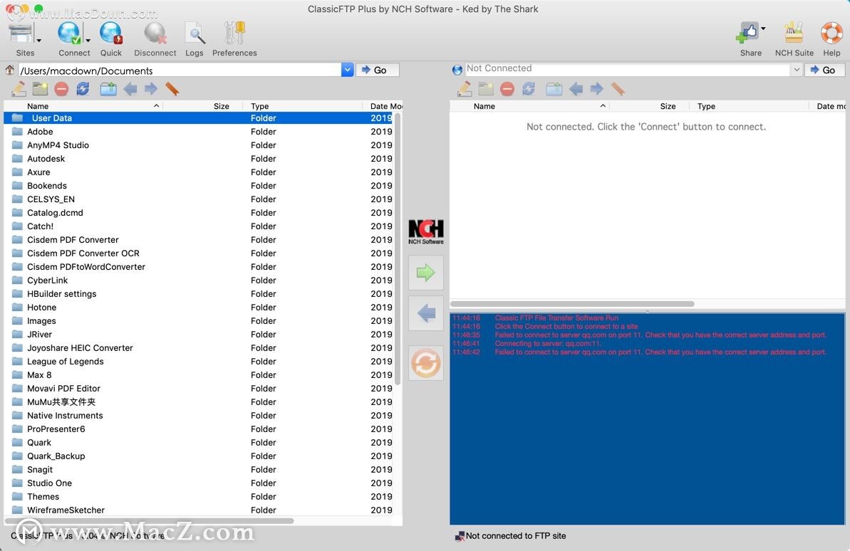Click the 'Connecting to server: qq.com:11' log line
Viewport: 850px width, 551px height.
point(548,344)
